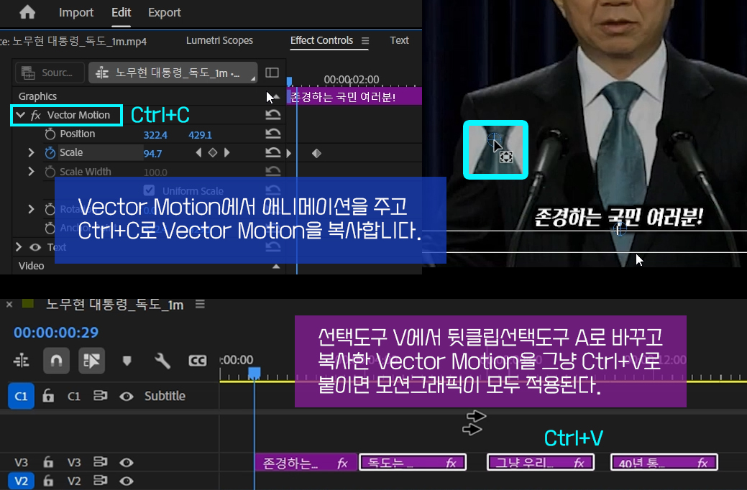The width and height of the screenshot is (747, 490).
Task: Select the Vector Motion effect label
Action: pos(78,115)
